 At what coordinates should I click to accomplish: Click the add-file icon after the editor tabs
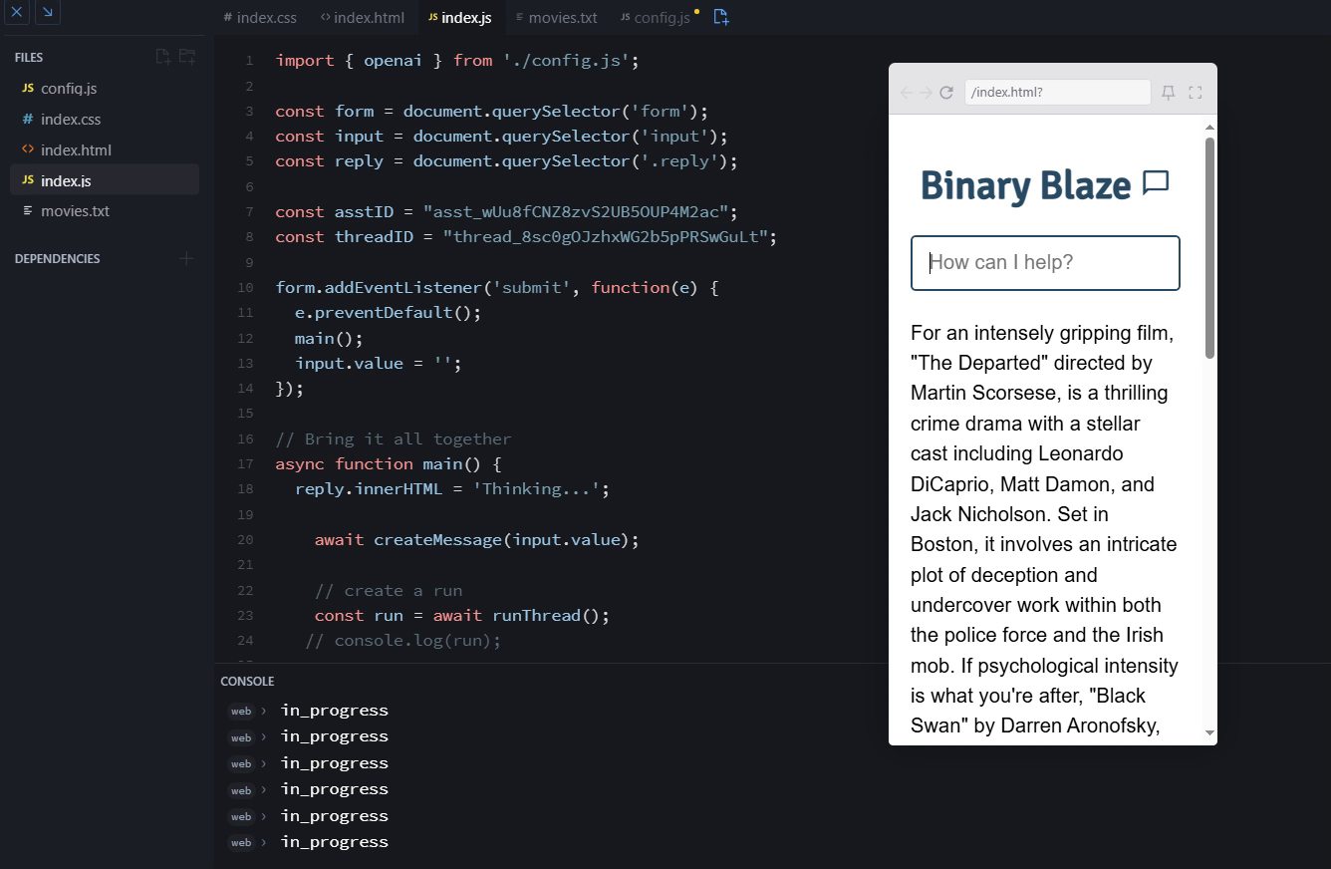pos(721,17)
